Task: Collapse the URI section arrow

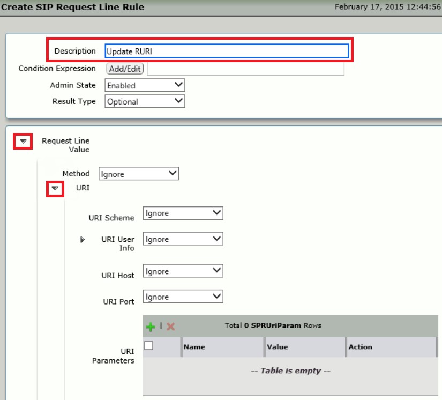Action: [x=55, y=188]
